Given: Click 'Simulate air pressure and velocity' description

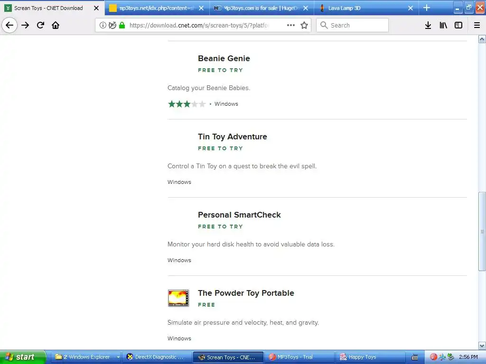Looking at the screenshot, I should click(x=243, y=322).
